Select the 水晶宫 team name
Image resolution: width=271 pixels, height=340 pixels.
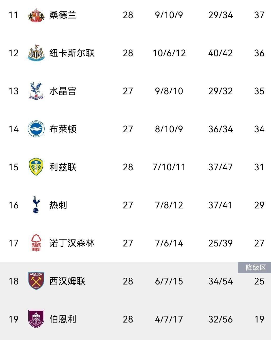pos(63,91)
